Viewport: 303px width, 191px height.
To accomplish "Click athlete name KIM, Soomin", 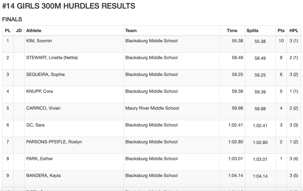I will click(39, 41).
